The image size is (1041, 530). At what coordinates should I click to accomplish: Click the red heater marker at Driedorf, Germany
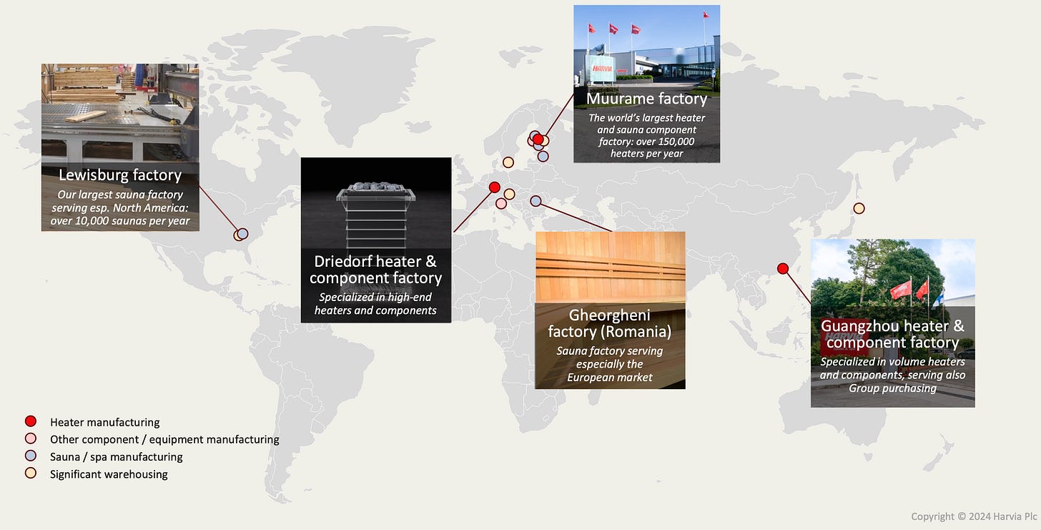(494, 187)
